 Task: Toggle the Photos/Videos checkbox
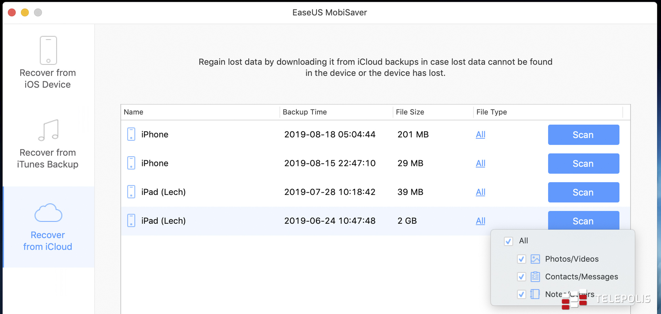[x=522, y=259]
